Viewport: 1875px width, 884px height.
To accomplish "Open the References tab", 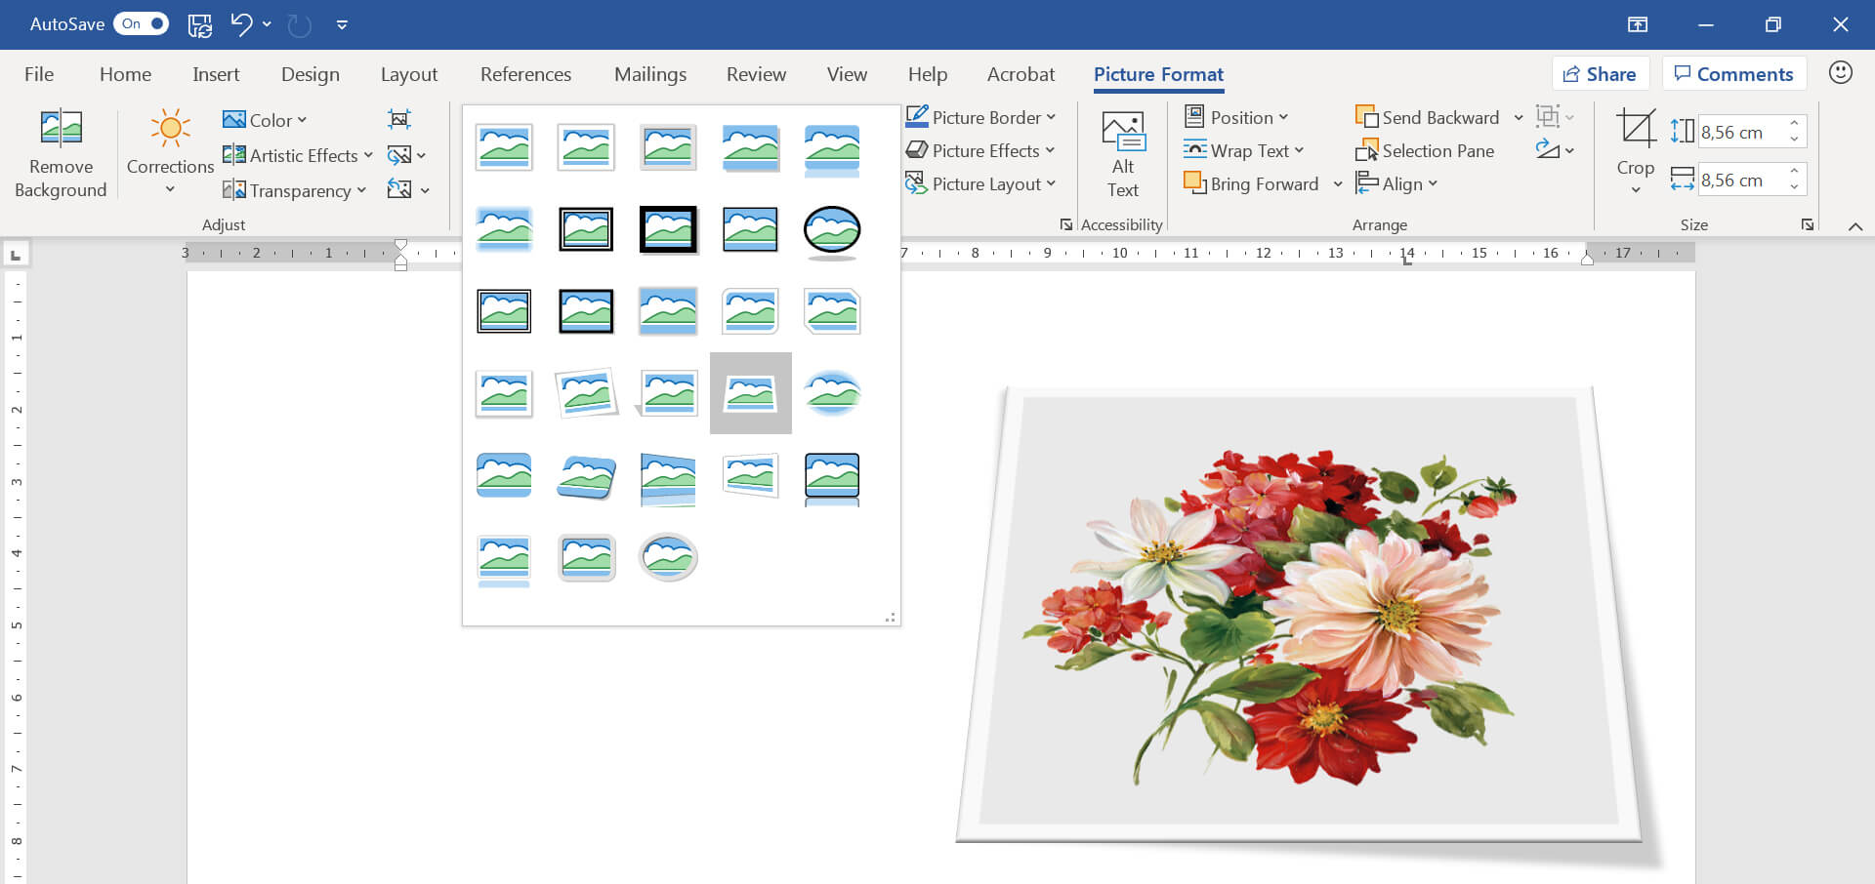I will coord(525,74).
